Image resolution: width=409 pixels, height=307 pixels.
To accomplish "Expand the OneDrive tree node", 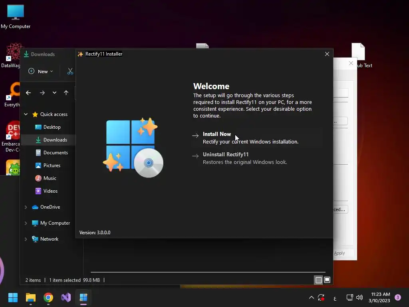I will (x=26, y=207).
